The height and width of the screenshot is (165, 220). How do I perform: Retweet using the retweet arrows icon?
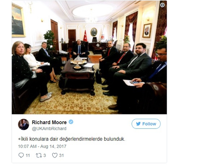coord(39,156)
